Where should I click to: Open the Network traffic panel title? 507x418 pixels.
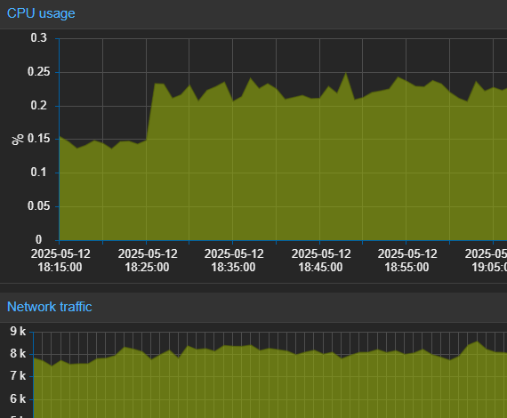(50, 307)
